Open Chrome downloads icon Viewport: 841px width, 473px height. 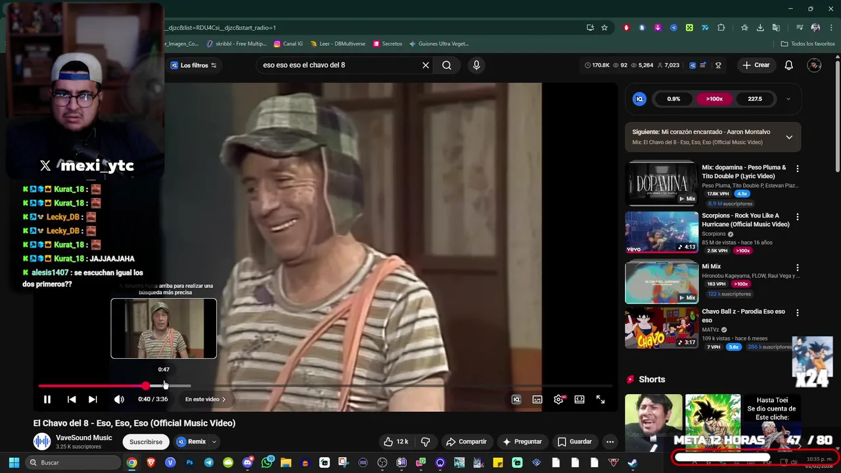pos(760,28)
